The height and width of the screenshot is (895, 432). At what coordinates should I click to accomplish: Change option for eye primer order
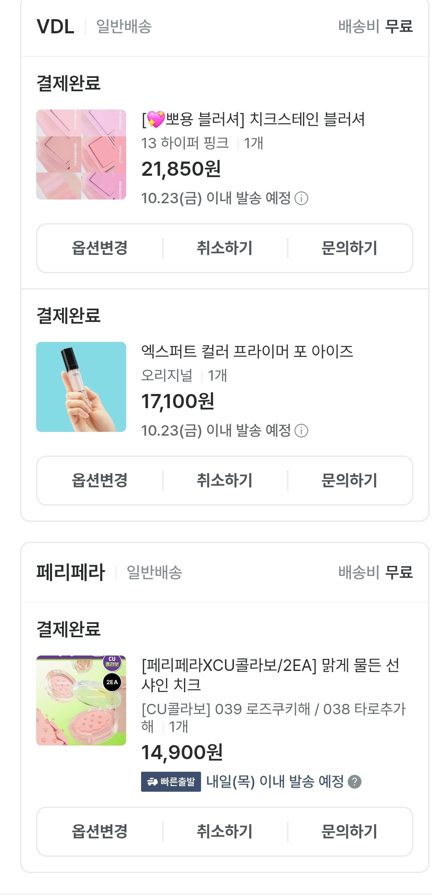[99, 481]
